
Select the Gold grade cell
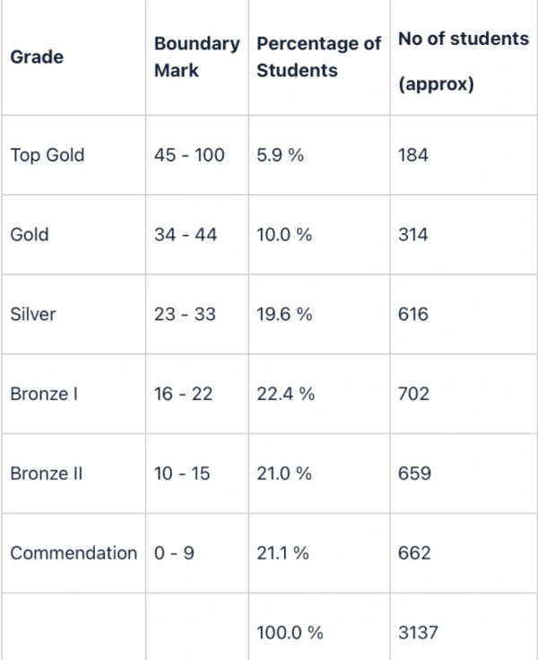click(x=29, y=235)
